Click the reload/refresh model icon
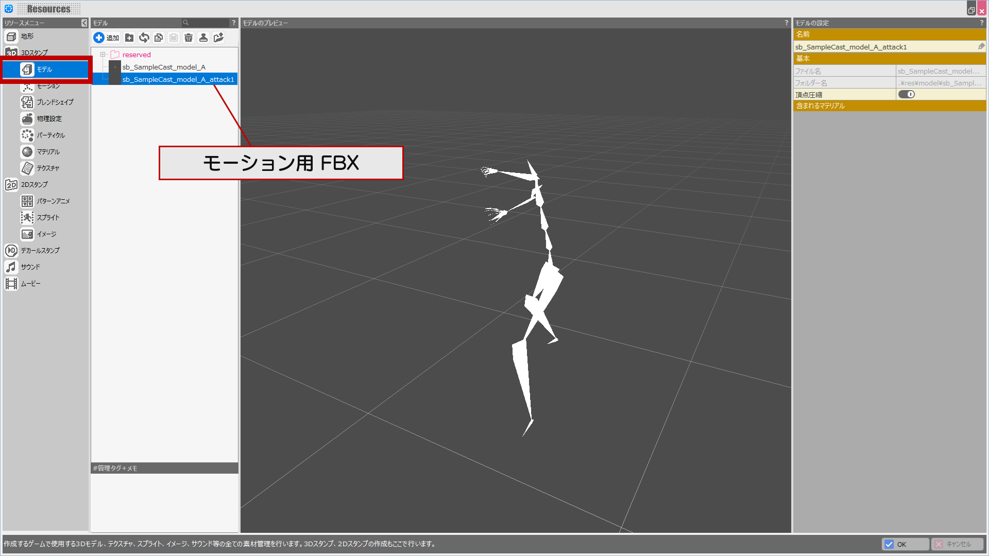The width and height of the screenshot is (989, 556). coord(144,38)
